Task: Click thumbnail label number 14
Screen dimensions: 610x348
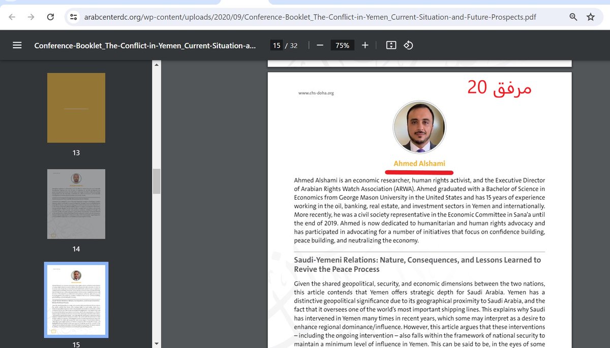Action: [x=76, y=249]
